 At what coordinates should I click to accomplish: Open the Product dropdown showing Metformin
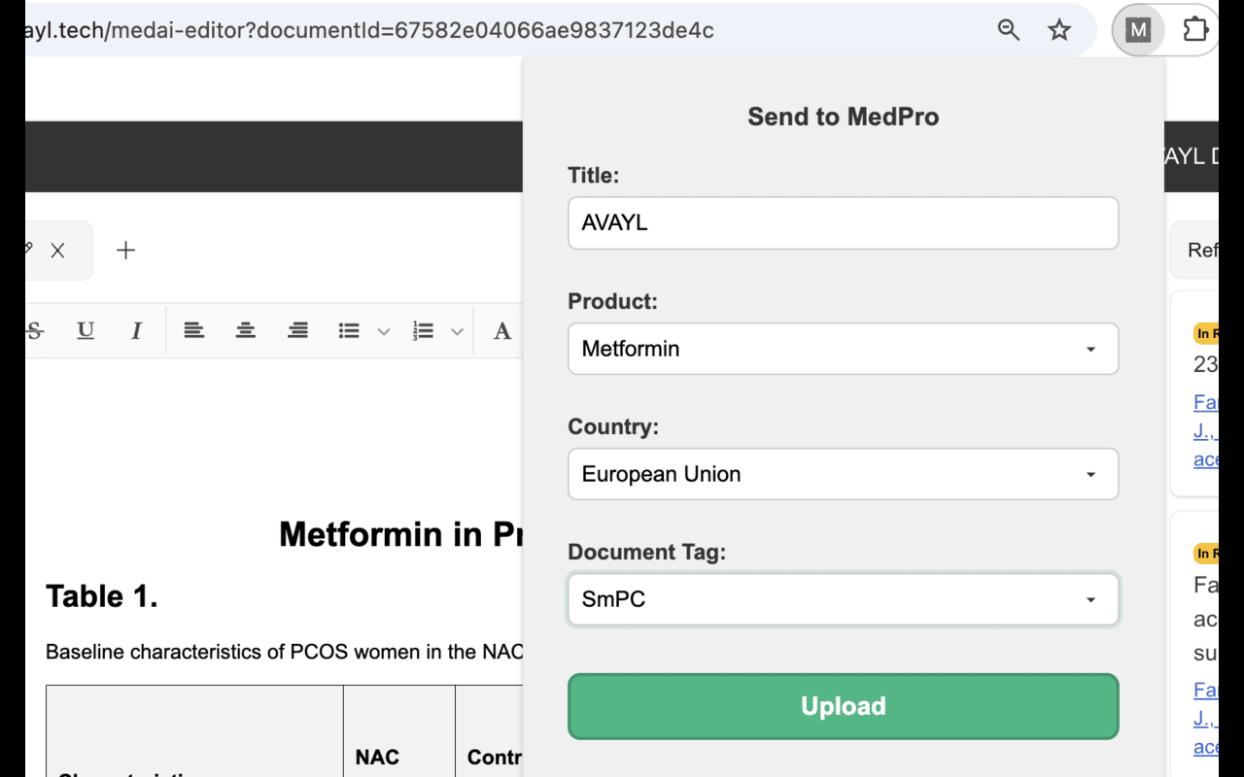coord(843,349)
